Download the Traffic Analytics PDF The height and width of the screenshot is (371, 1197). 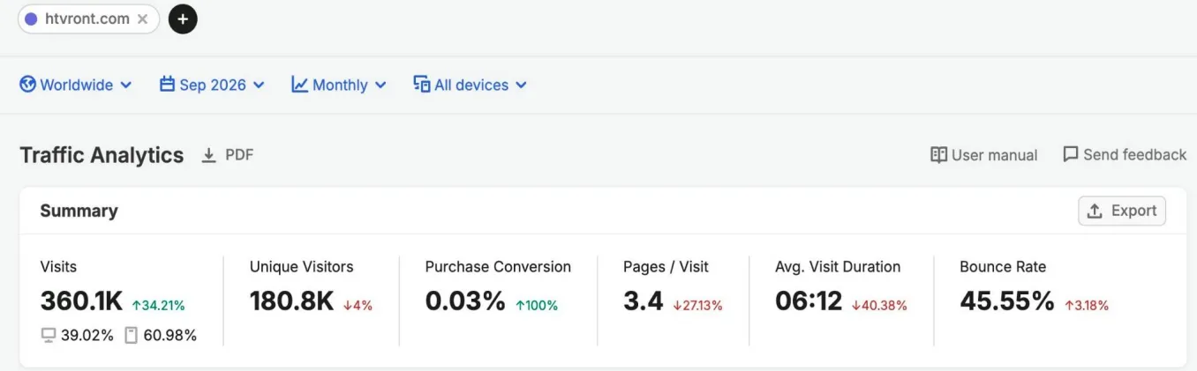pyautogui.click(x=228, y=155)
